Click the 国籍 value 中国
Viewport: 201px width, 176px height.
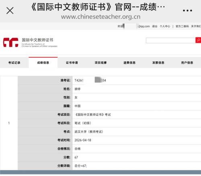78,106
